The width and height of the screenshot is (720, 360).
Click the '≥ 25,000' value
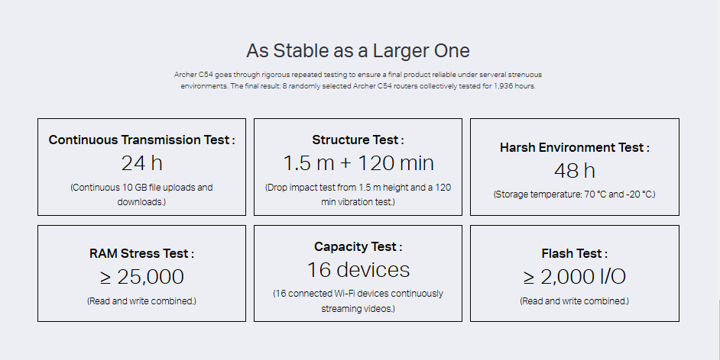[x=141, y=277]
